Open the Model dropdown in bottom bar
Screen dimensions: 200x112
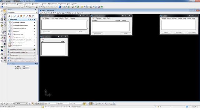coord(27,104)
